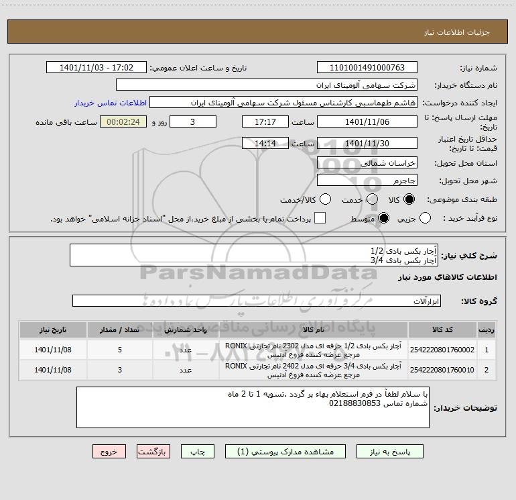The image size is (516, 500).
Task: Click item code 2542220801760002
Action: click(442, 350)
